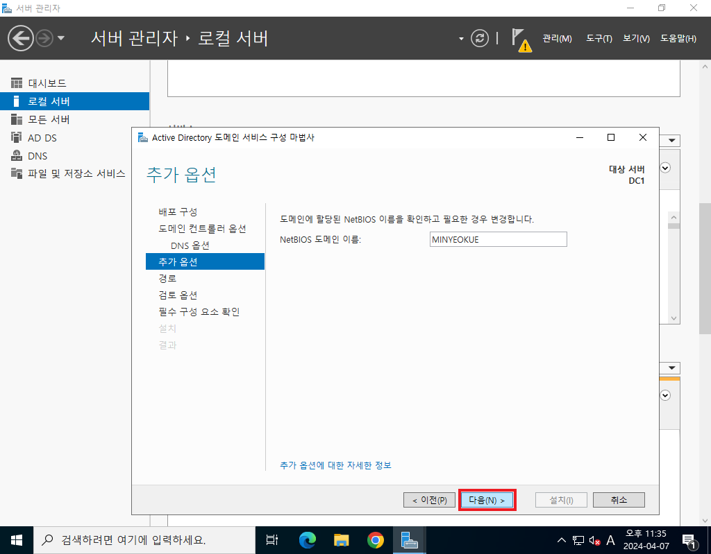The height and width of the screenshot is (554, 711).
Task: Go to 배포 구성 wizard step
Action: [x=178, y=212]
